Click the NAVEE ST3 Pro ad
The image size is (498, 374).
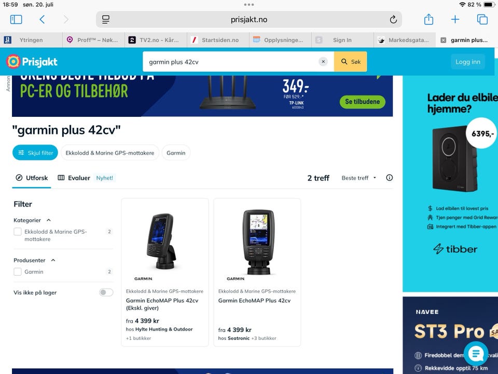450,335
